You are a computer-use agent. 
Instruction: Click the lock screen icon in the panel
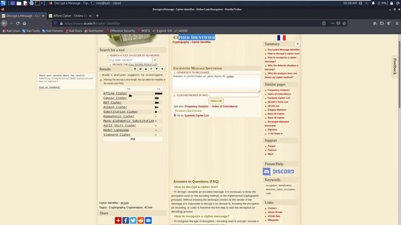pos(391,3)
